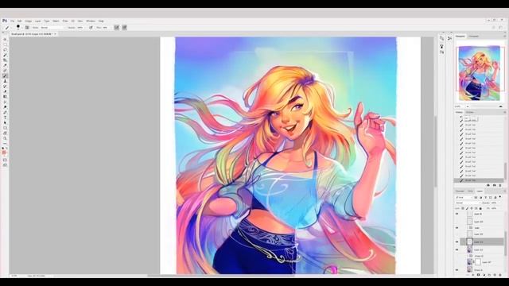Click the Navigator zoom slider
Viewport: 509px width, 286px height.
tap(485, 106)
